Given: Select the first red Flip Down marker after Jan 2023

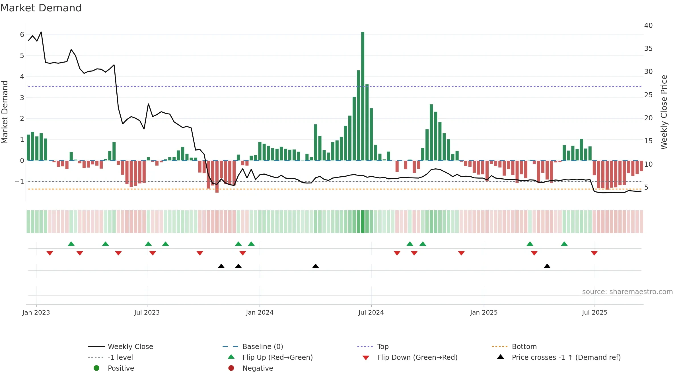Looking at the screenshot, I should (x=50, y=253).
